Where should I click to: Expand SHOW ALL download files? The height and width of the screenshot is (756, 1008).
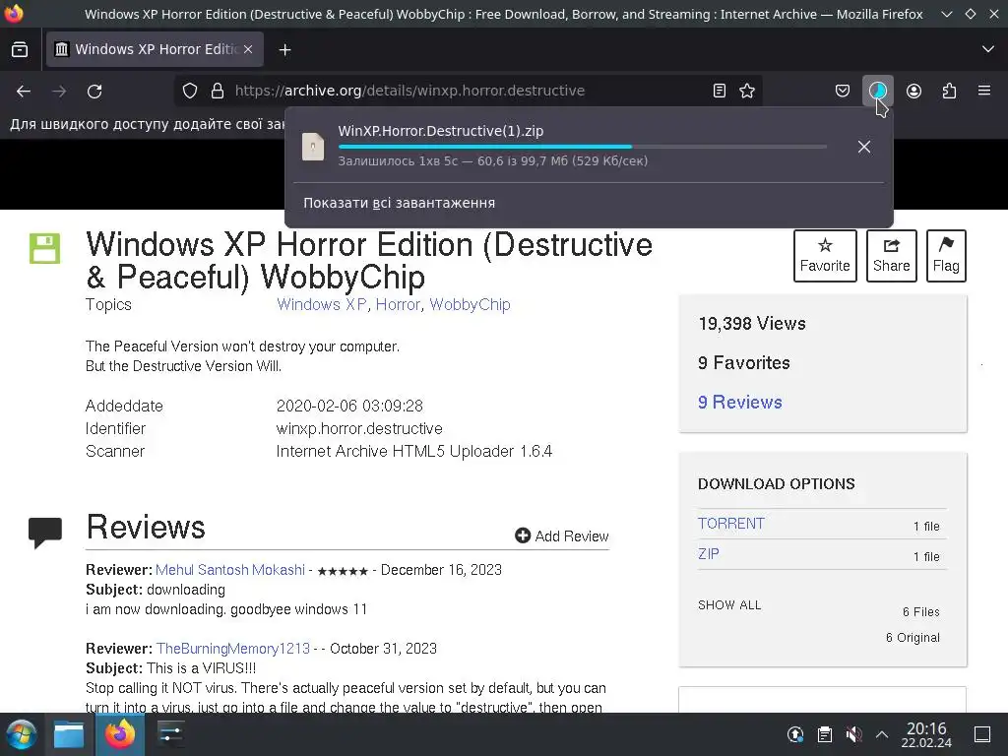coord(729,605)
